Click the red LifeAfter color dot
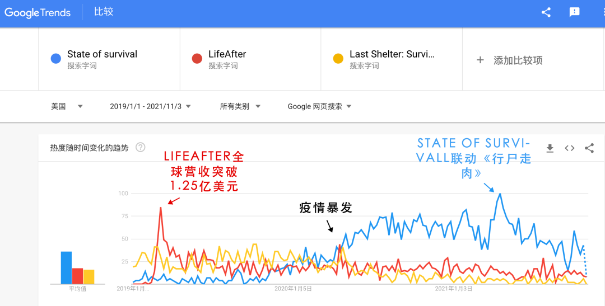 pos(197,59)
